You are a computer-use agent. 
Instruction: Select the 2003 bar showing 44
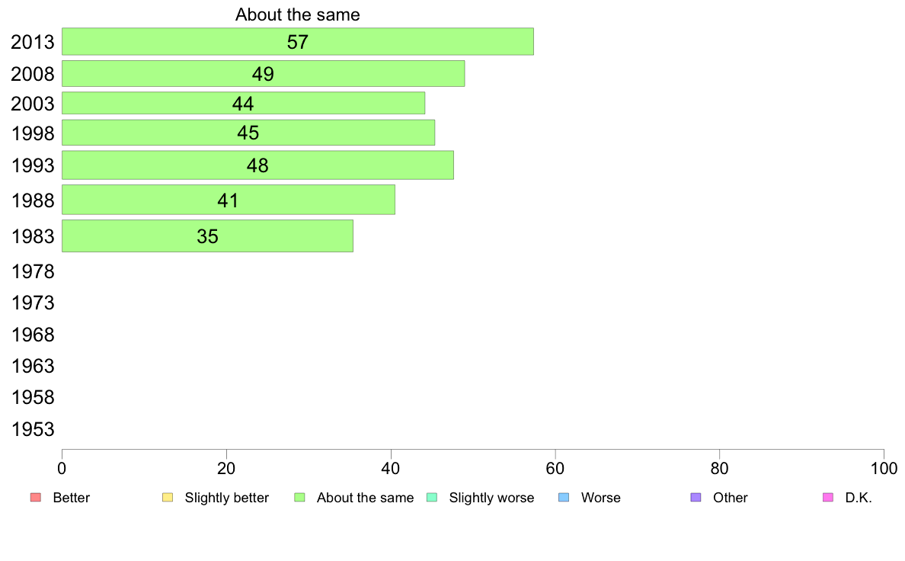tap(244, 104)
